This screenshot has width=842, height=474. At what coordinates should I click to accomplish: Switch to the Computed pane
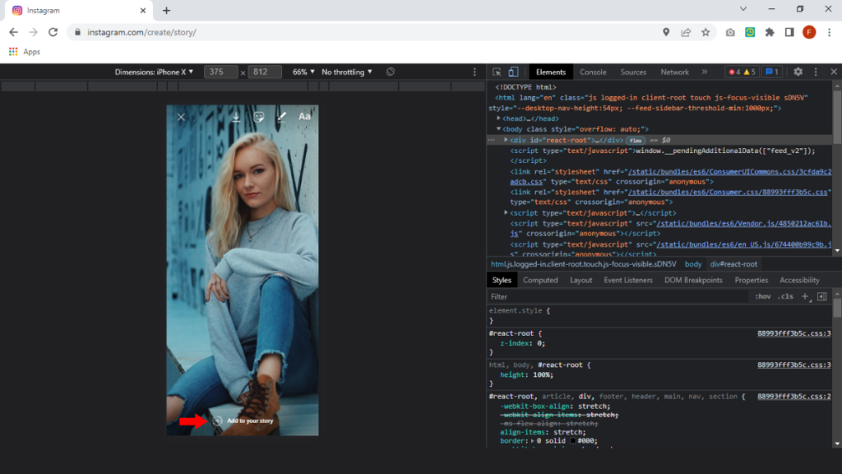(540, 280)
